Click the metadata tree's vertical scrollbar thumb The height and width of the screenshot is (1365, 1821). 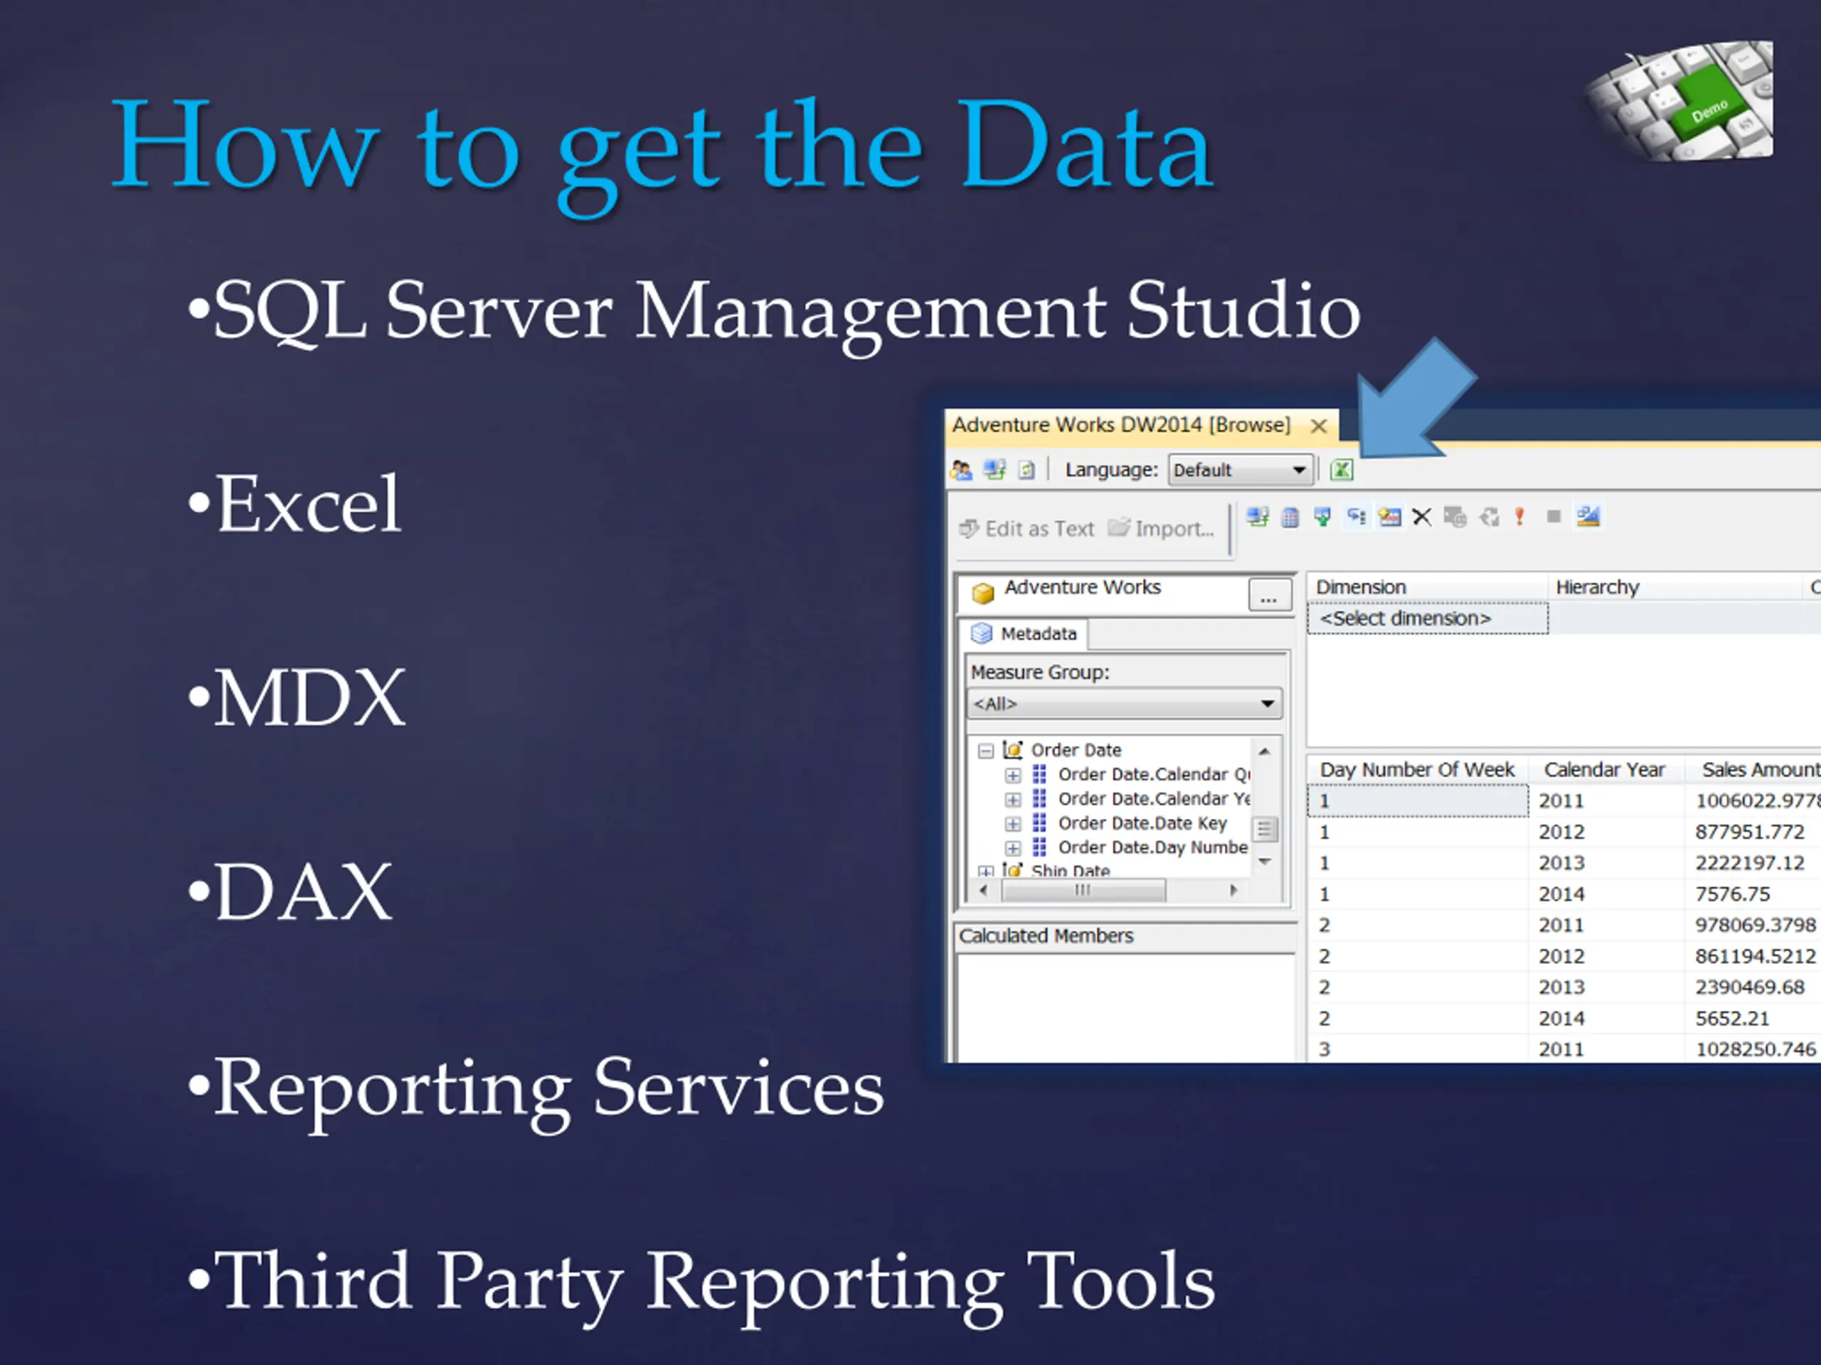coord(1265,830)
